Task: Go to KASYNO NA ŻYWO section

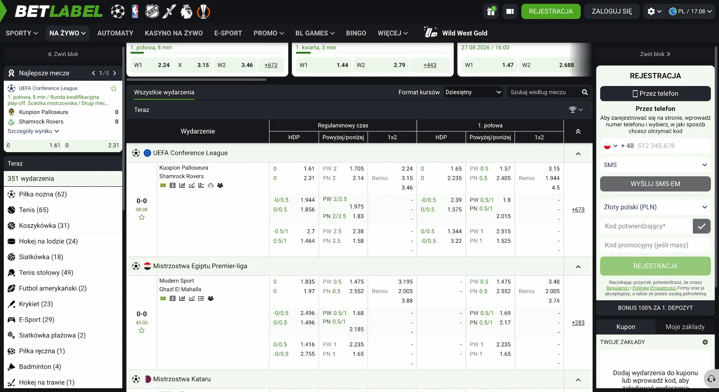Action: coord(174,33)
